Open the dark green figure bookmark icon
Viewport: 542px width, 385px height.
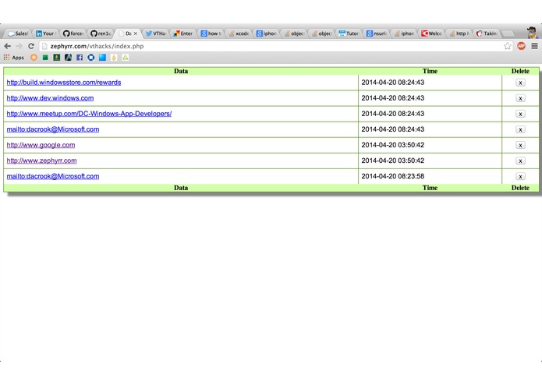57,58
